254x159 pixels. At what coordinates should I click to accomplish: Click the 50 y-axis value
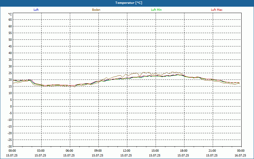[x=10, y=39]
